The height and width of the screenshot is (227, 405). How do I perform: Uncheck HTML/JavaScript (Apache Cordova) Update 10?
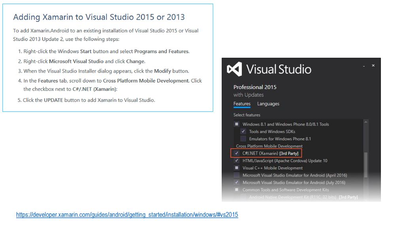[x=237, y=161]
